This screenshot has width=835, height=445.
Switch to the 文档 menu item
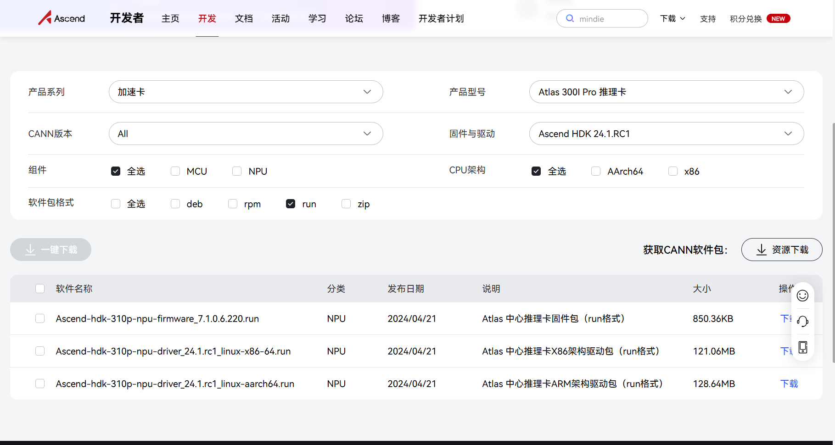coord(244,18)
